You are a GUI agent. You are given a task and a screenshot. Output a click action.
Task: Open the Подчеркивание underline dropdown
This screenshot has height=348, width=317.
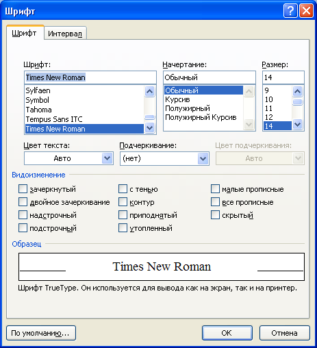[164, 158]
